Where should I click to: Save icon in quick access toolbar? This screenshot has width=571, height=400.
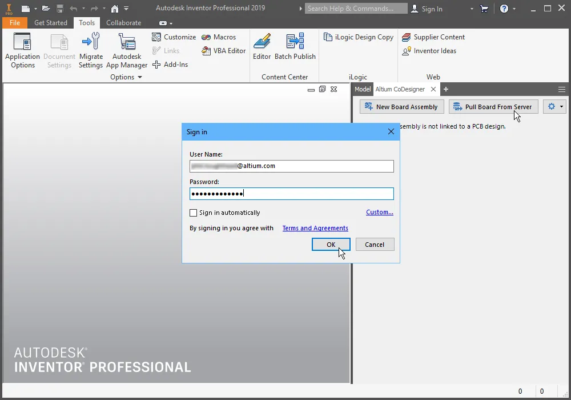[60, 9]
